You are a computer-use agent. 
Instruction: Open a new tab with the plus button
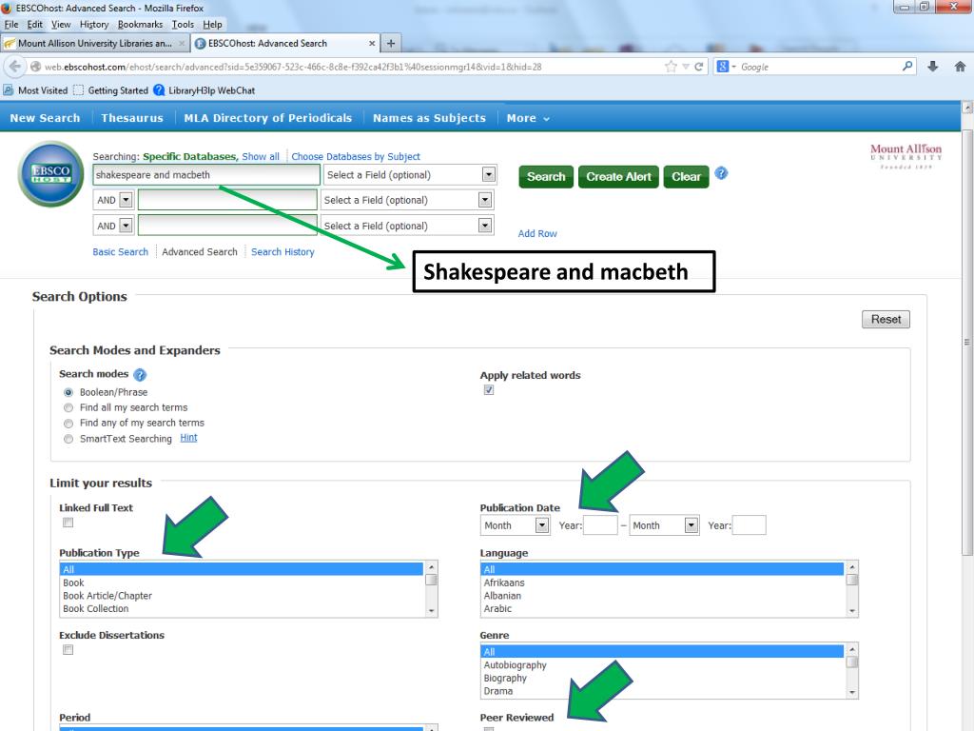(x=391, y=44)
